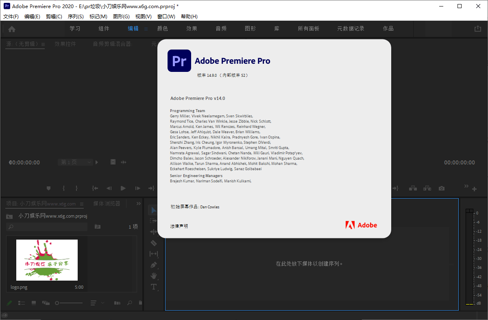Toggle the project writable pencil icon
The width and height of the screenshot is (488, 320).
[9, 303]
